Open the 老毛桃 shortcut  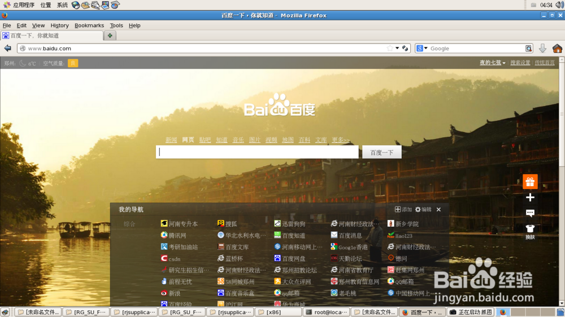tap(344, 293)
